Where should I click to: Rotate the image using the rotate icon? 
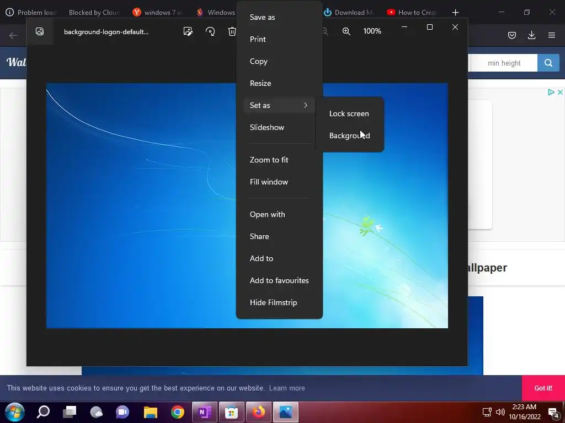pyautogui.click(x=210, y=31)
